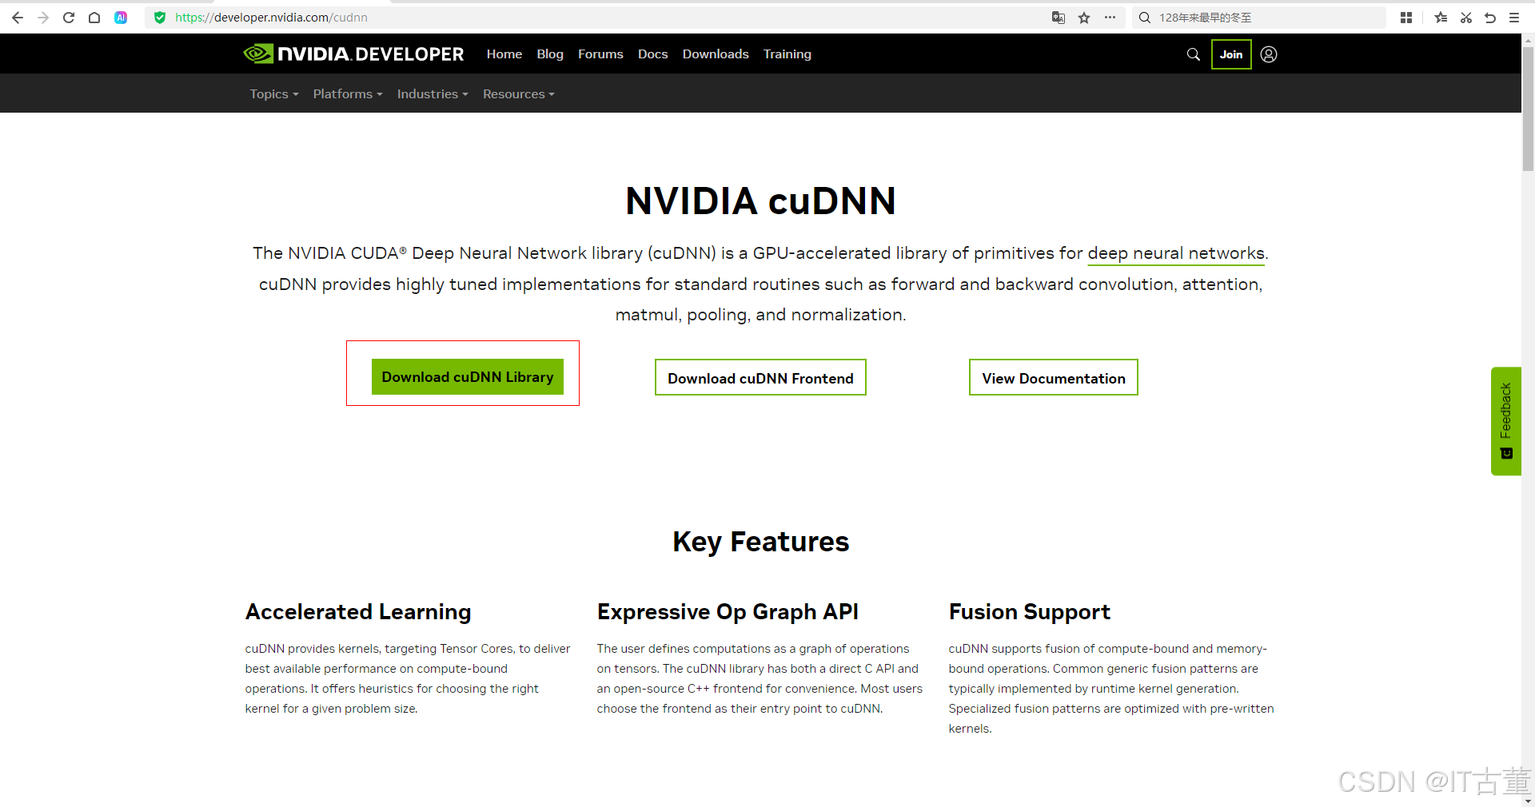Click the vertical scrollbar thumb

point(1528,108)
